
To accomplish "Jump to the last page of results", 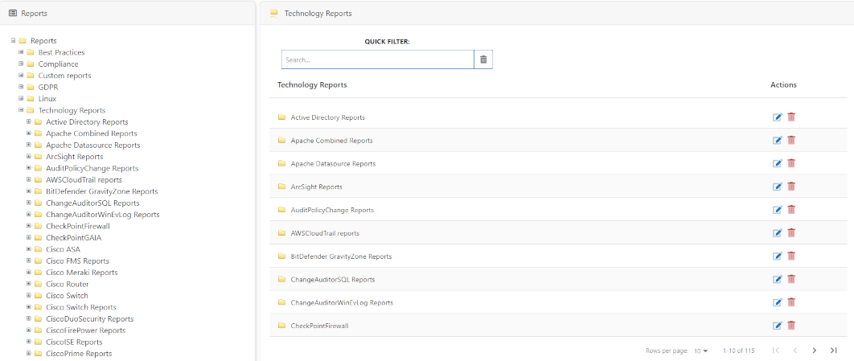I will click(x=833, y=350).
